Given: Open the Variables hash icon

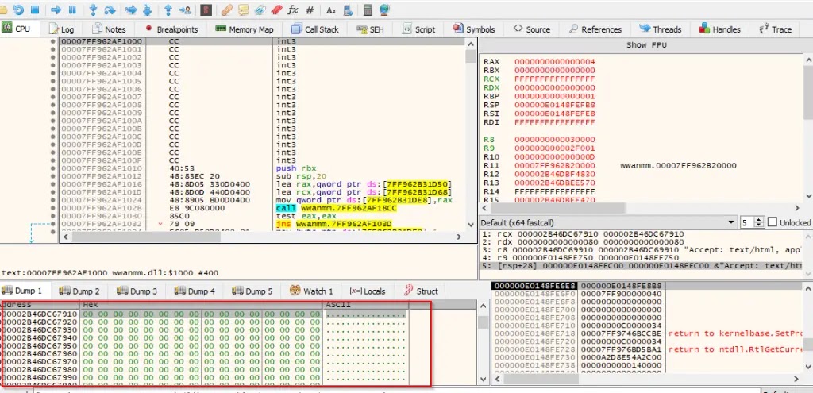Looking at the screenshot, I should tap(310, 10).
